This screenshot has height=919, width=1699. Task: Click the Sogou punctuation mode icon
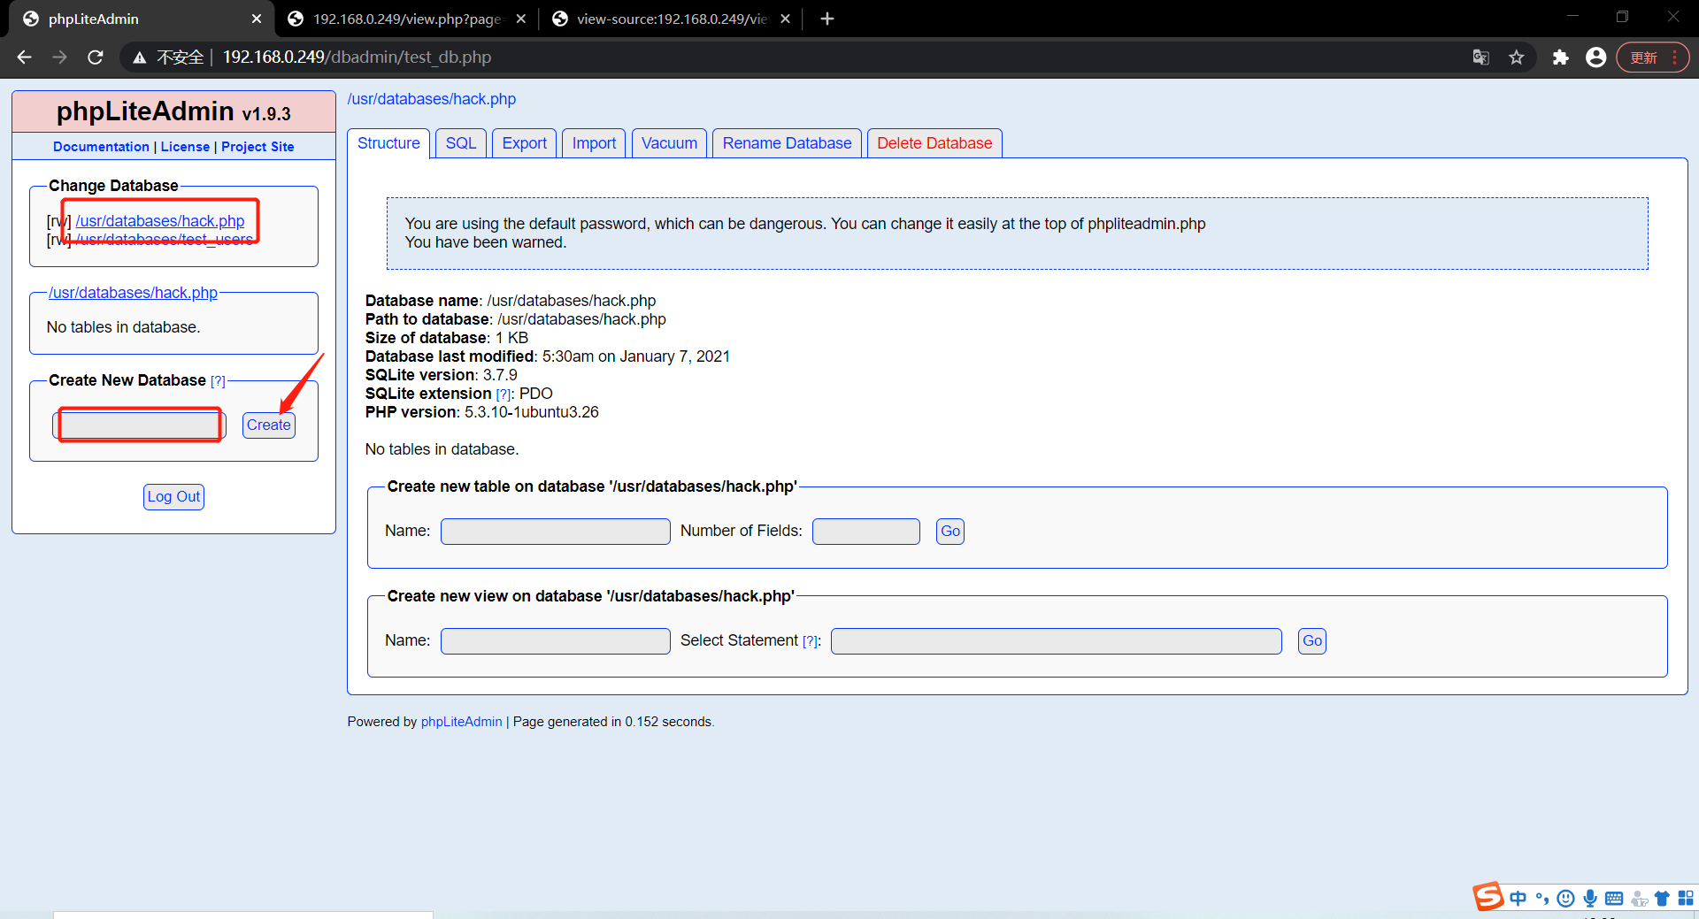(x=1542, y=899)
